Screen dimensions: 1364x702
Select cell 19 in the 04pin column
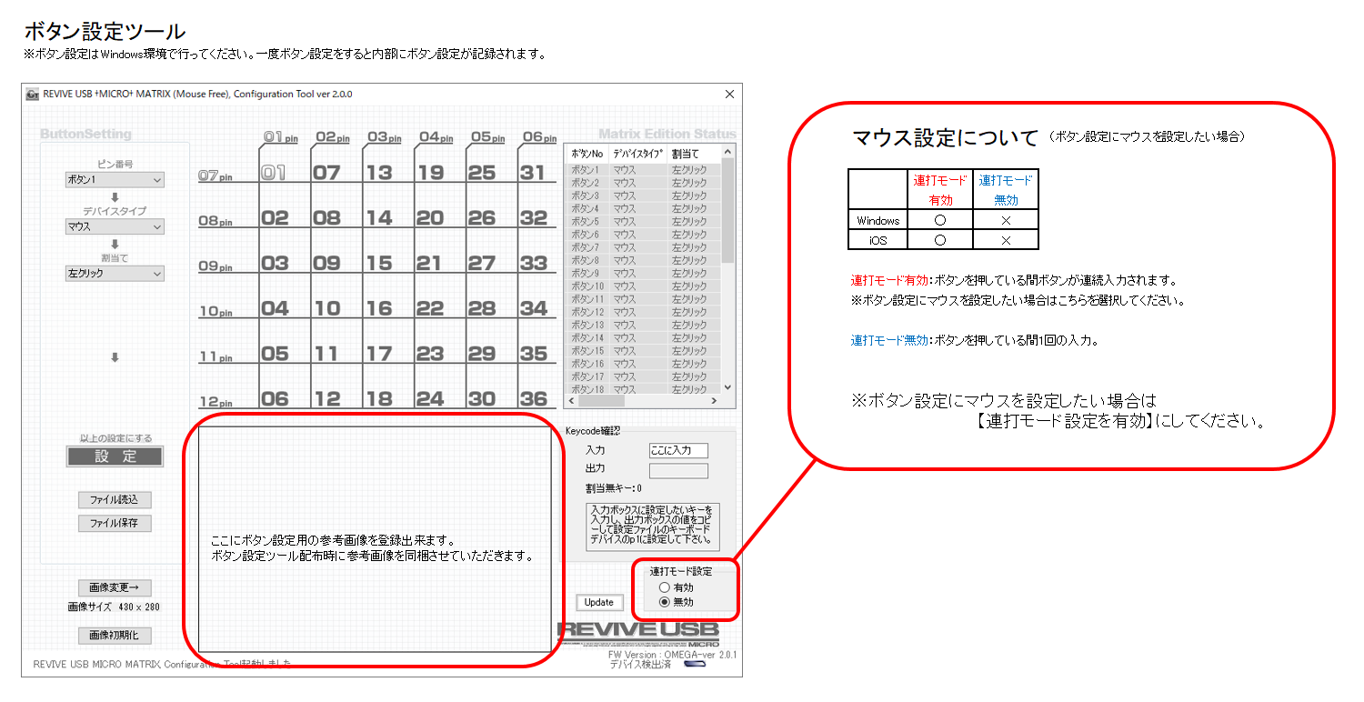pyautogui.click(x=430, y=170)
